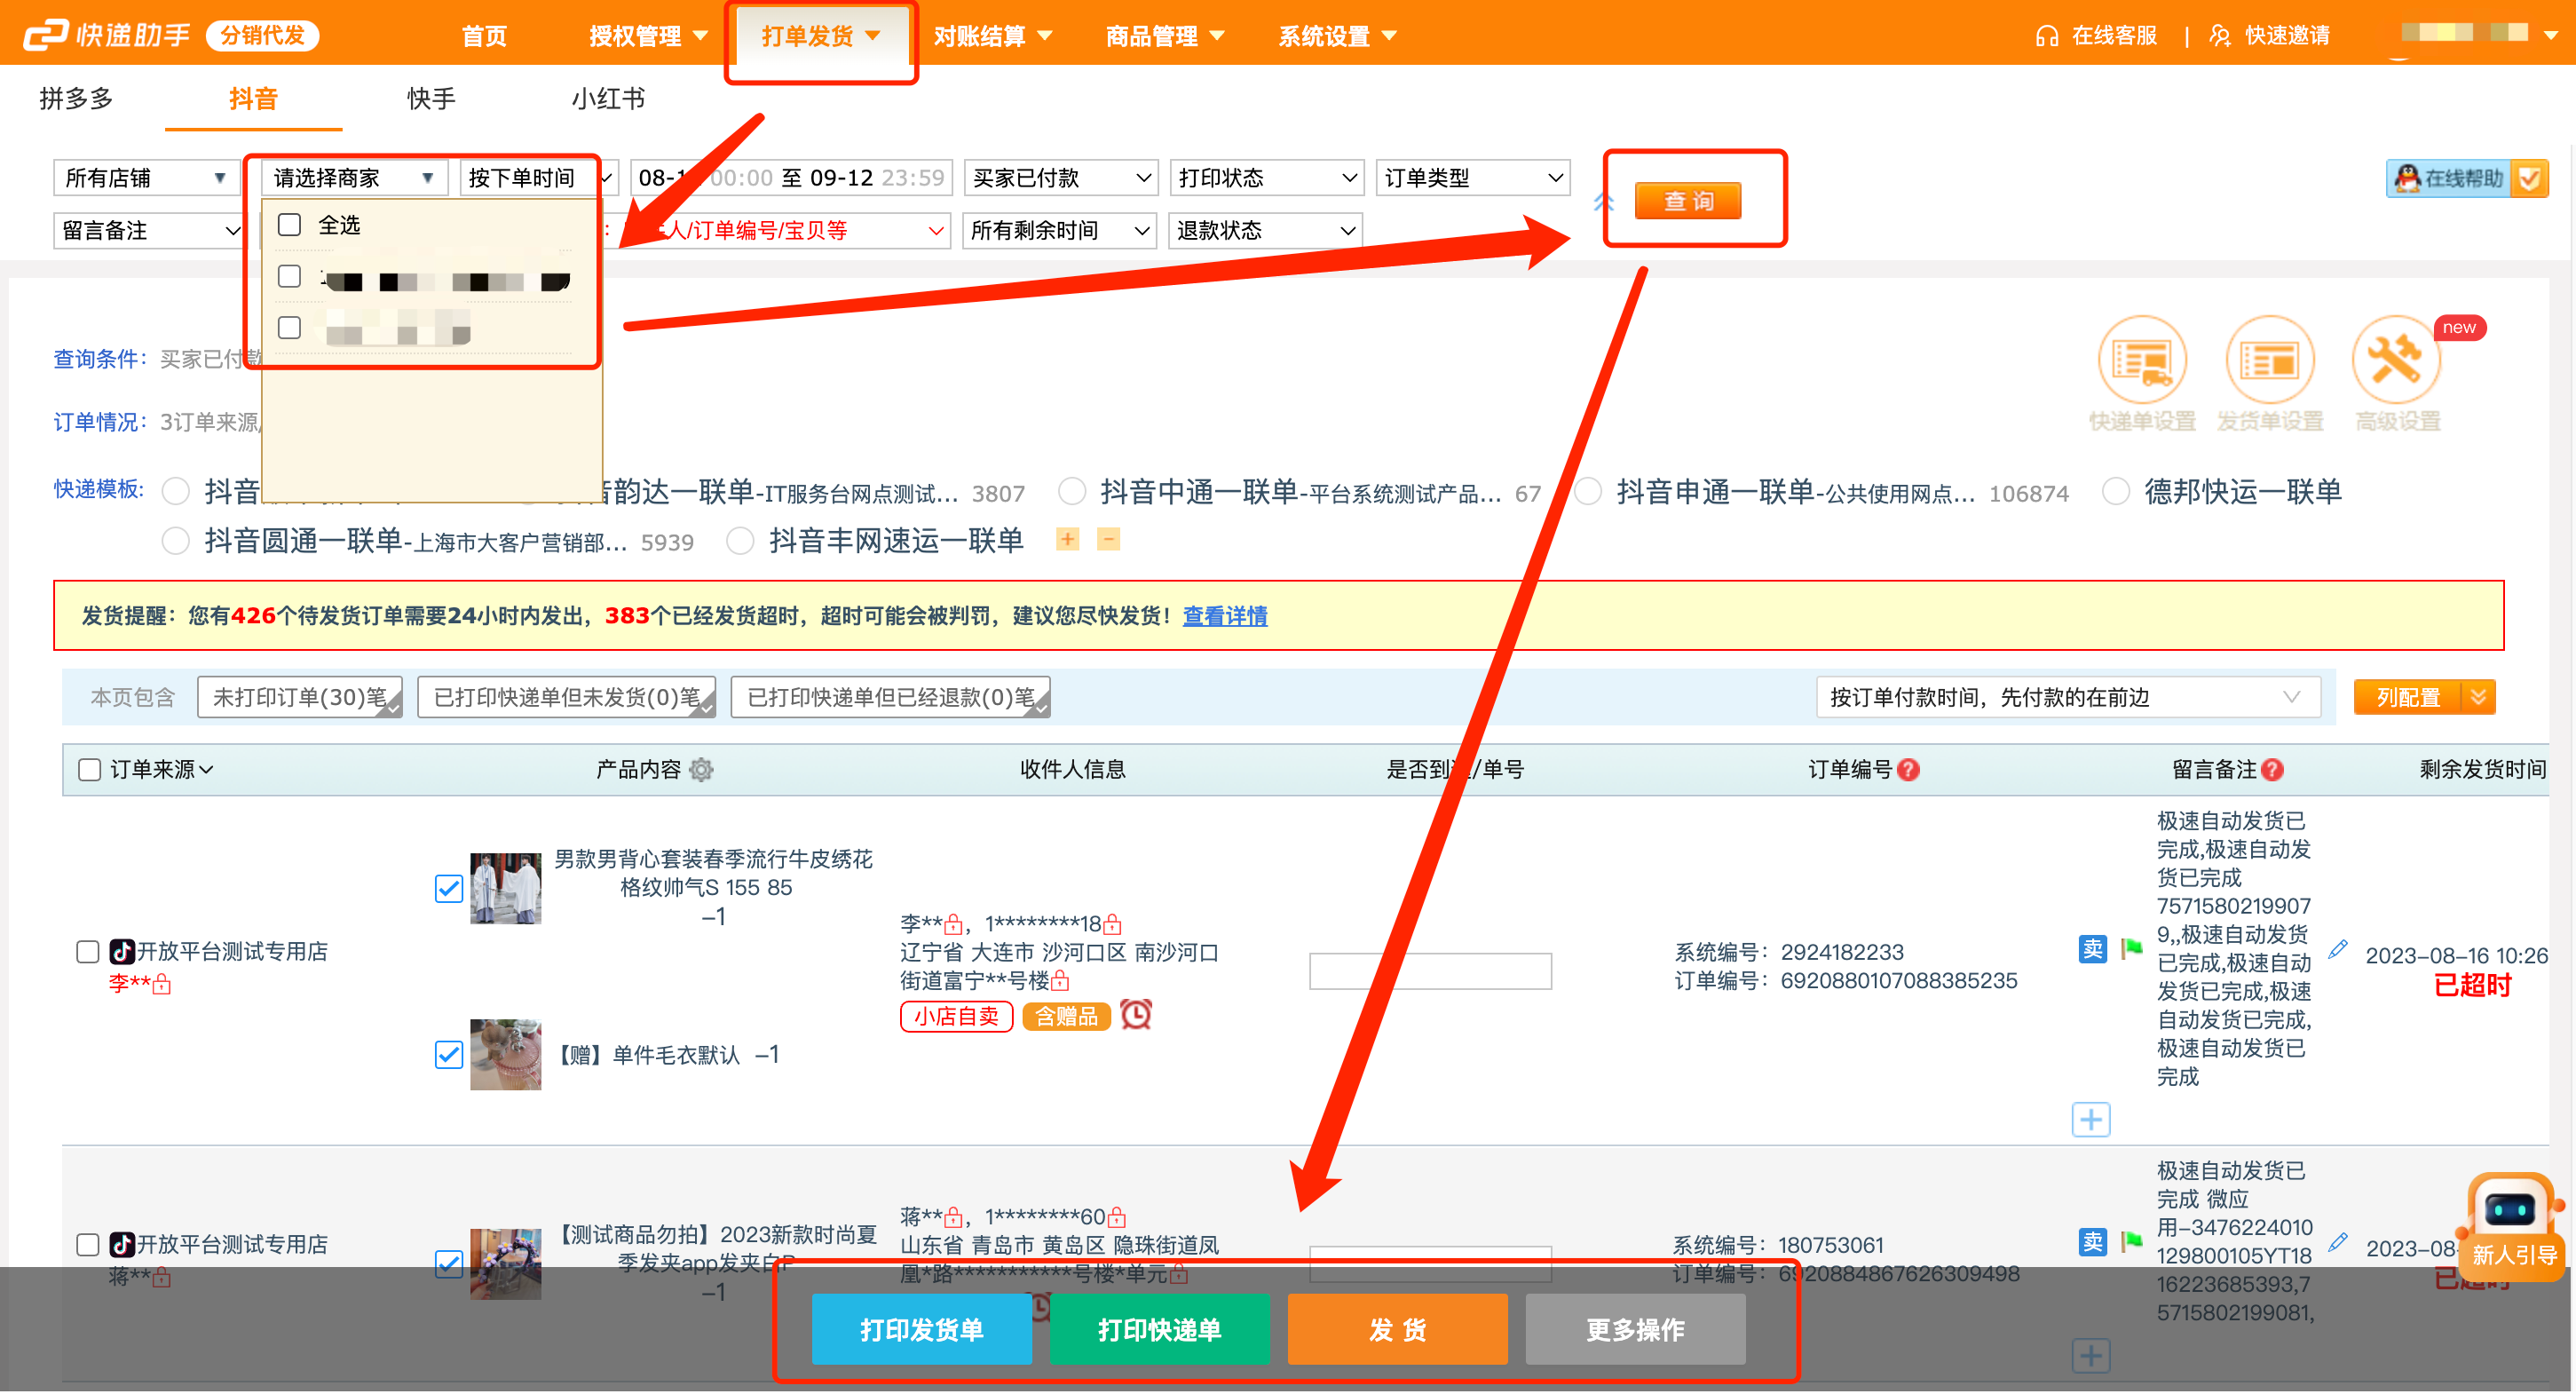Check the 全选 merchant checkbox

tap(289, 224)
